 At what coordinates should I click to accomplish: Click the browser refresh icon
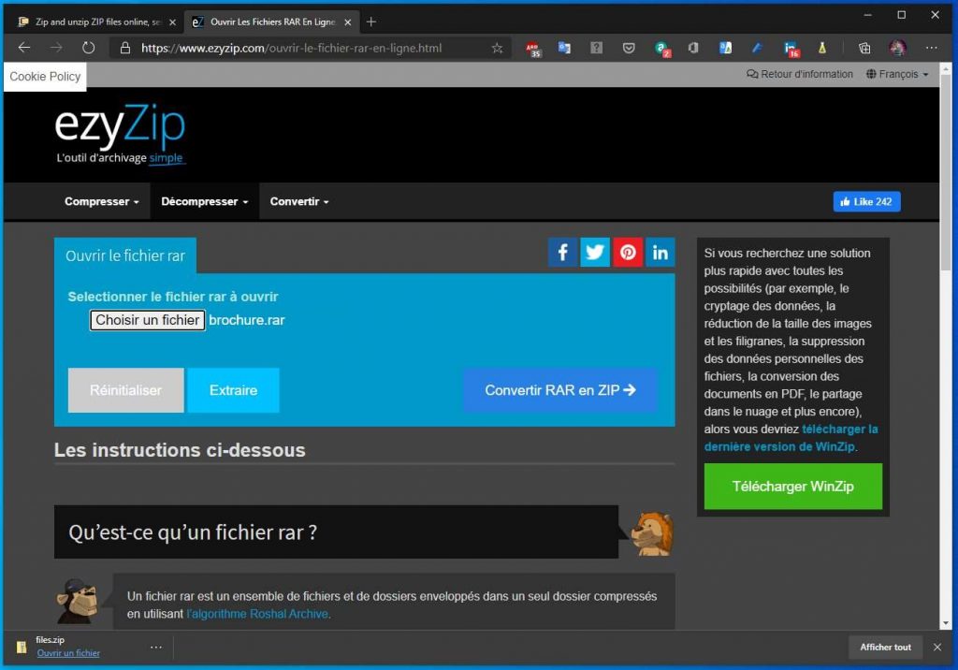click(88, 48)
